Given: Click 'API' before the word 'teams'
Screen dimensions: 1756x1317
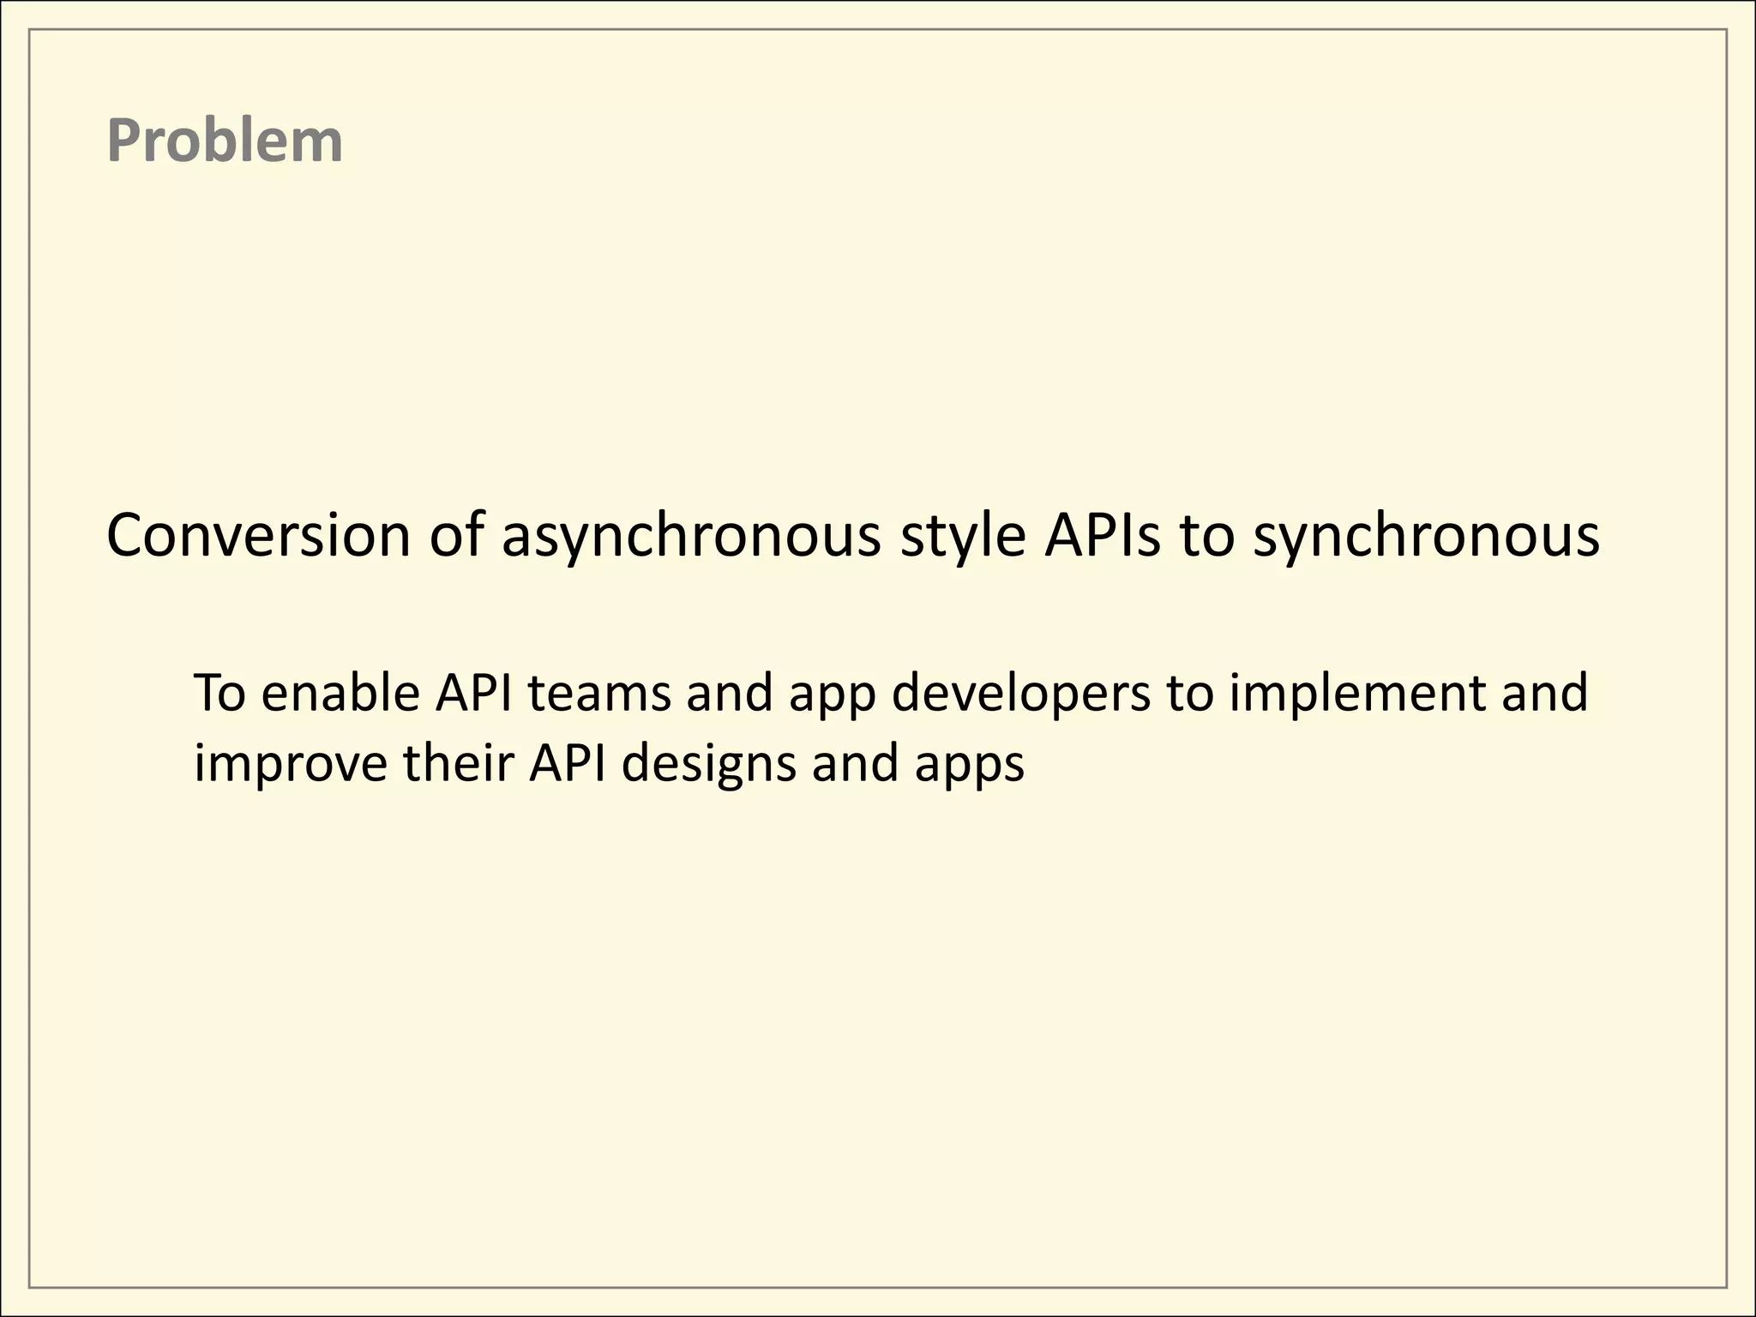Looking at the screenshot, I should [x=474, y=693].
